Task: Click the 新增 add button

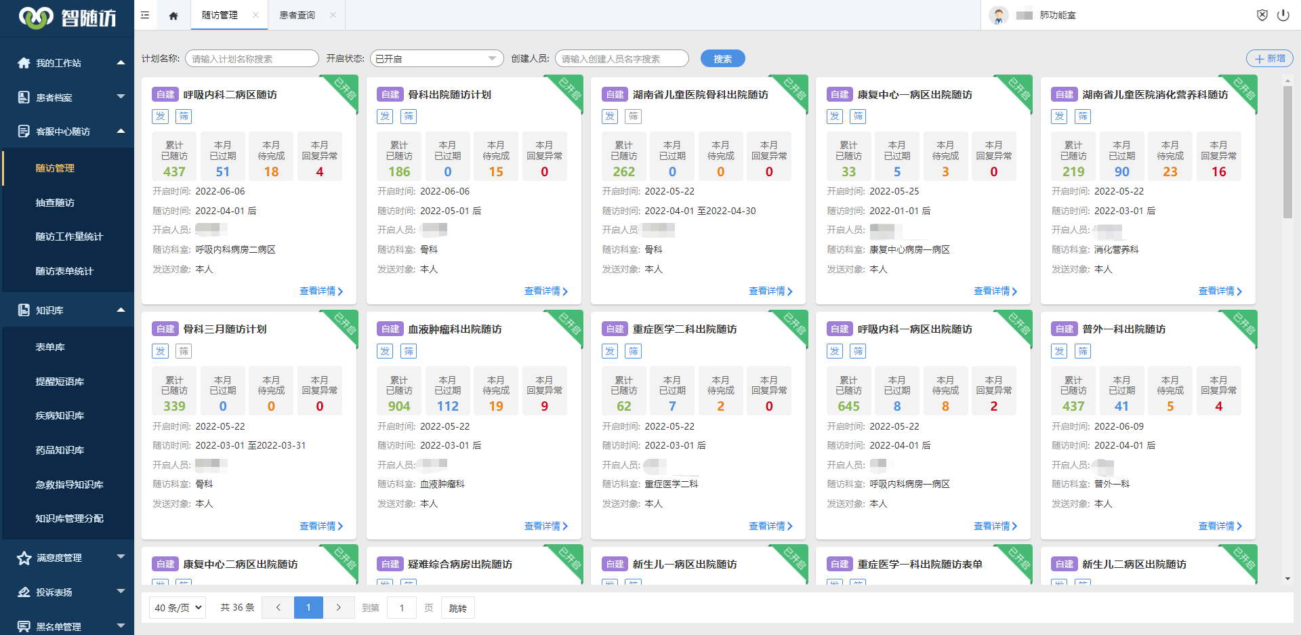Action: [x=1270, y=59]
